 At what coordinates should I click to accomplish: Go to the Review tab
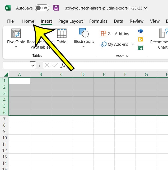137,21
